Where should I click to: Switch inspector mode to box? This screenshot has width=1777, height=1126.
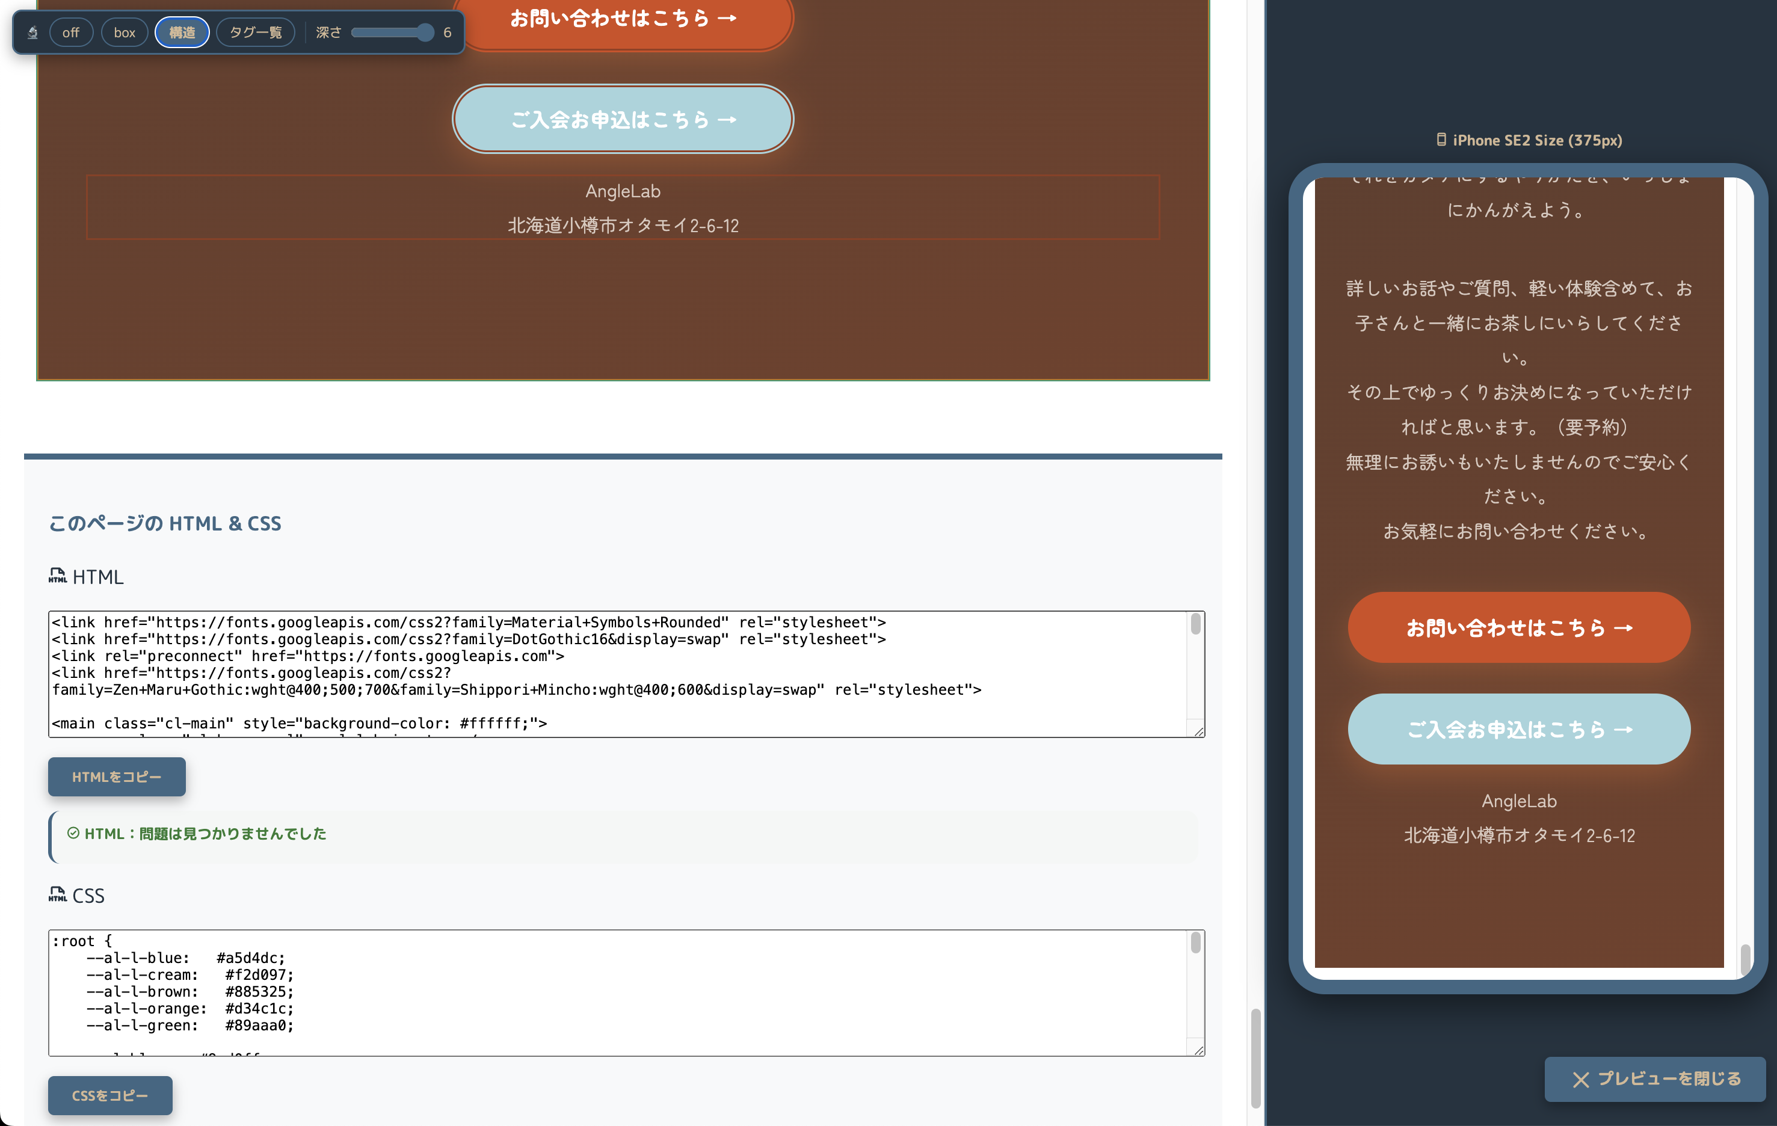(124, 32)
